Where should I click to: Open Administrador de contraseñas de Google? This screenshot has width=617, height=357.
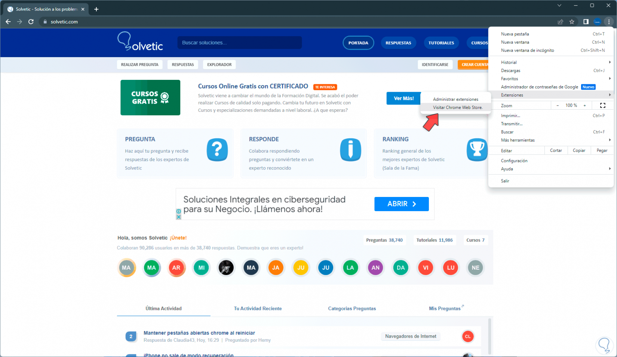[x=551, y=87]
